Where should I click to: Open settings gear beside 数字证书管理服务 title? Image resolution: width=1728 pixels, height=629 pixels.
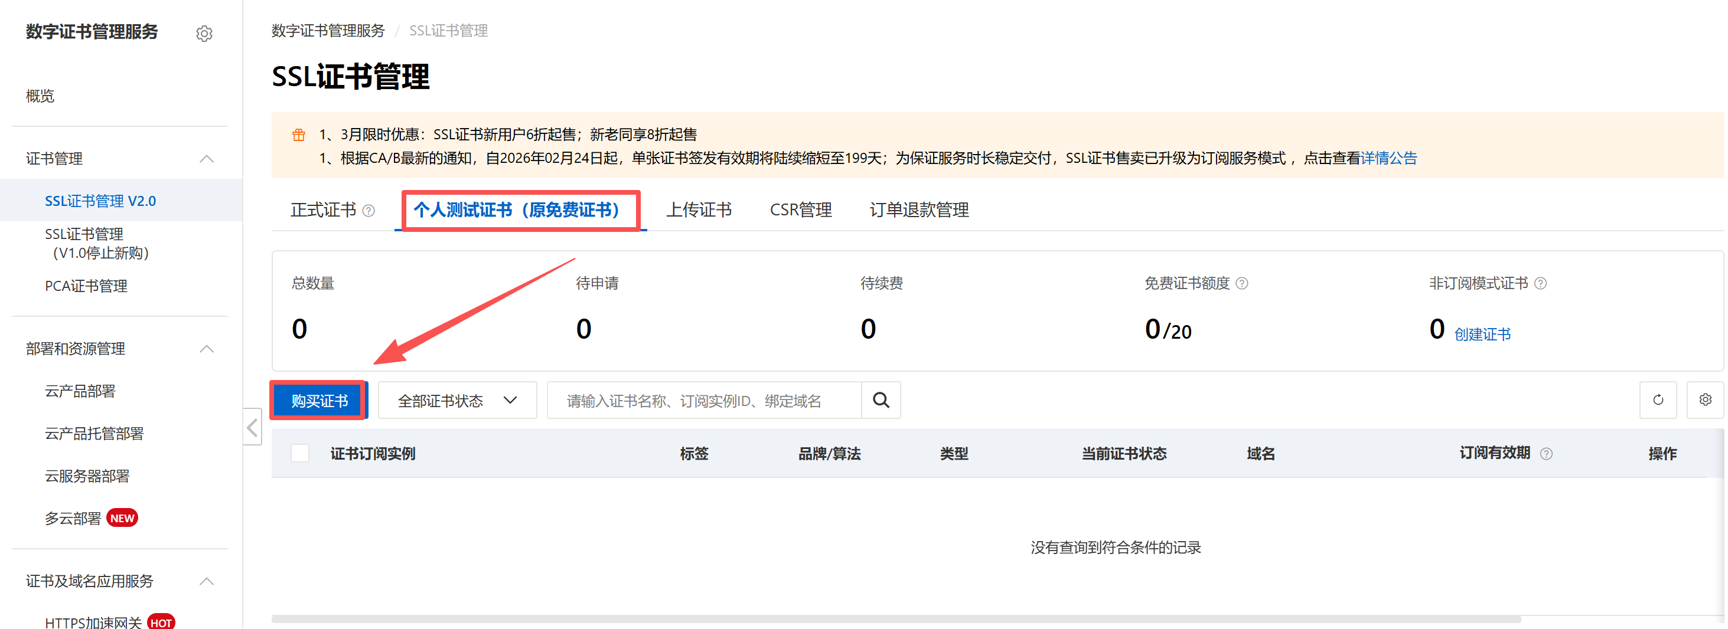click(204, 34)
